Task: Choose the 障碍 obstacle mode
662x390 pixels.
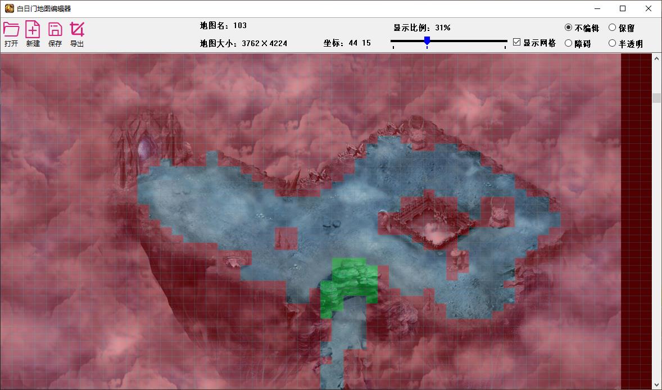Action: coord(568,43)
